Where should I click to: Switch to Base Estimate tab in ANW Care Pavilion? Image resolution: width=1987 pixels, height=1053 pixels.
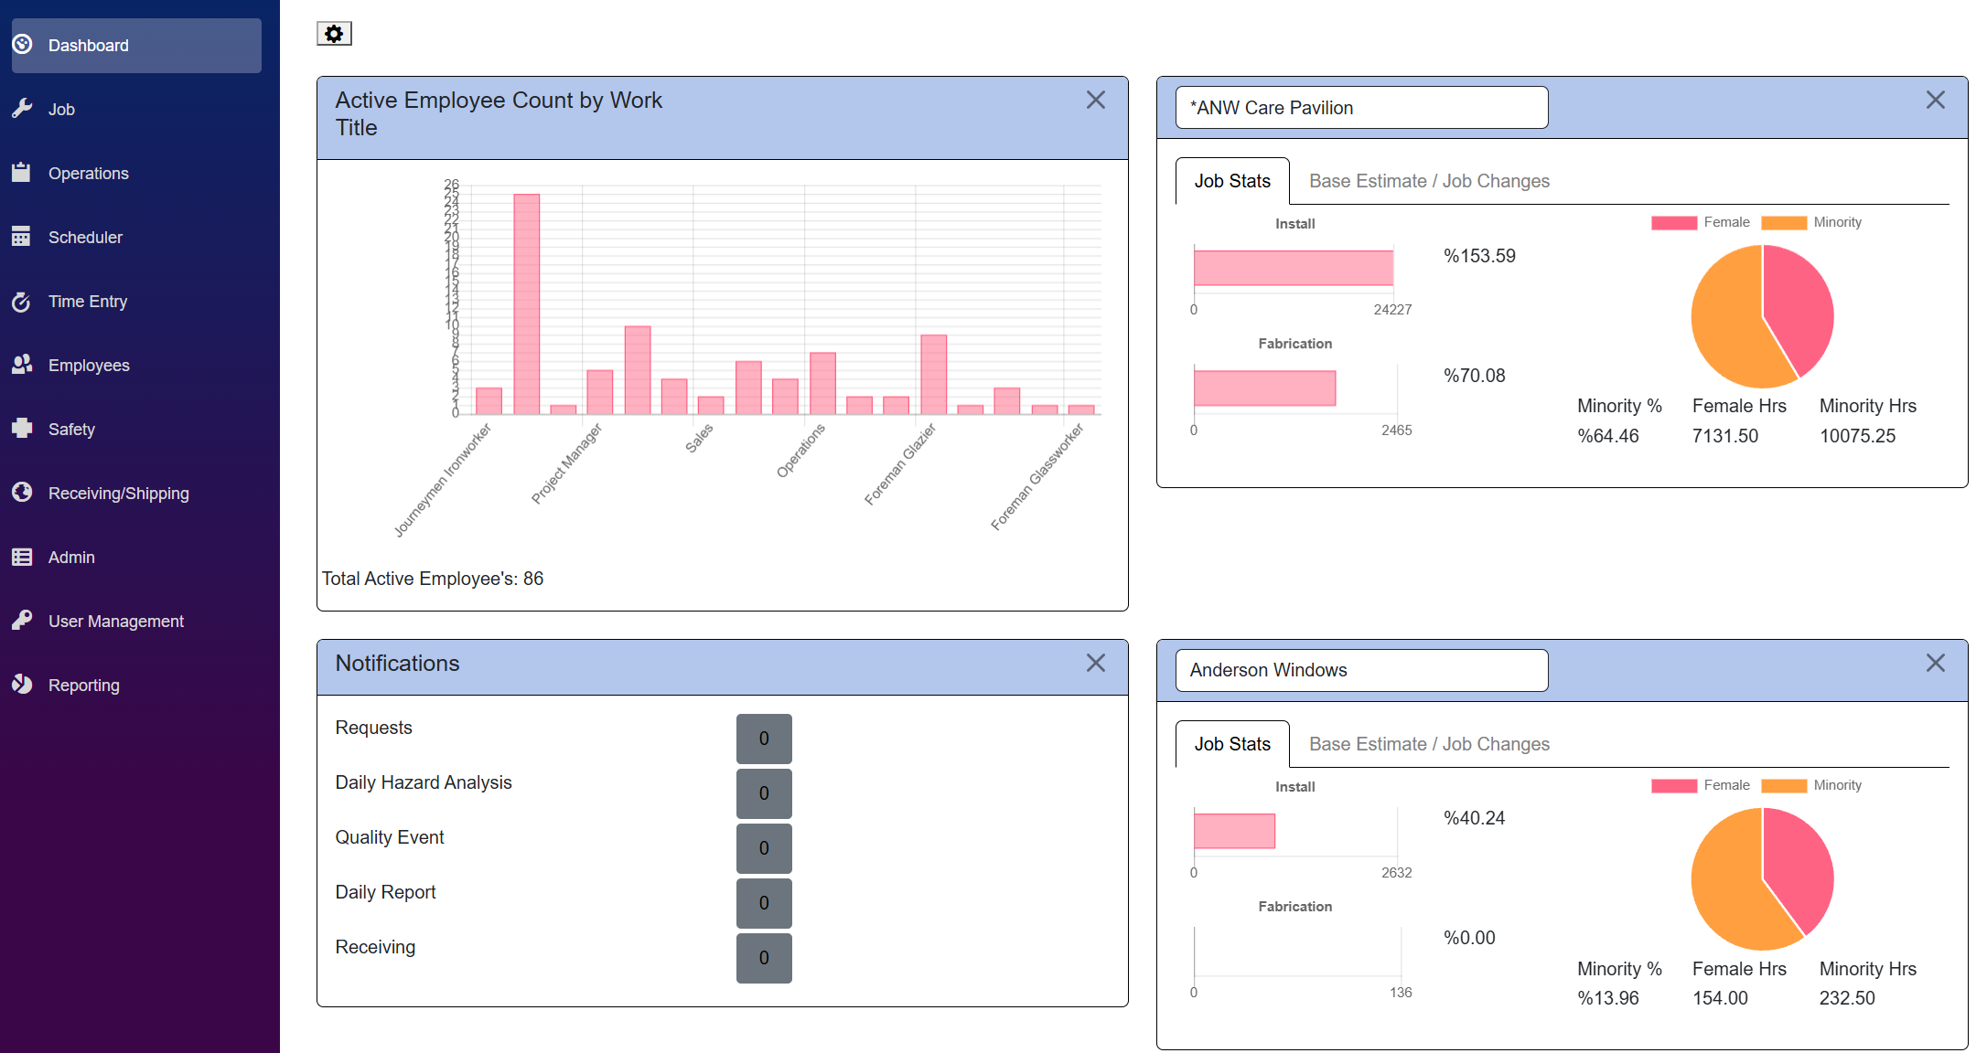[x=1429, y=181]
